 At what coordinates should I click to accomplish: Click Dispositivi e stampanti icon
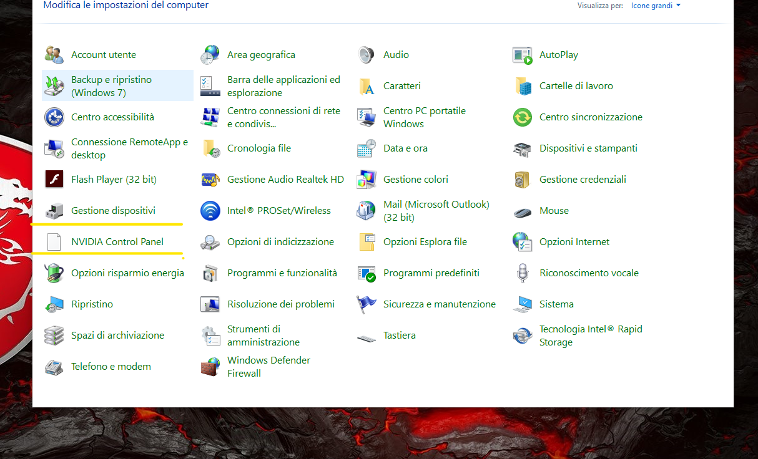click(523, 148)
